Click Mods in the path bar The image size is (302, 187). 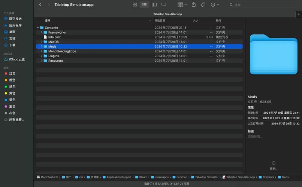(283, 177)
